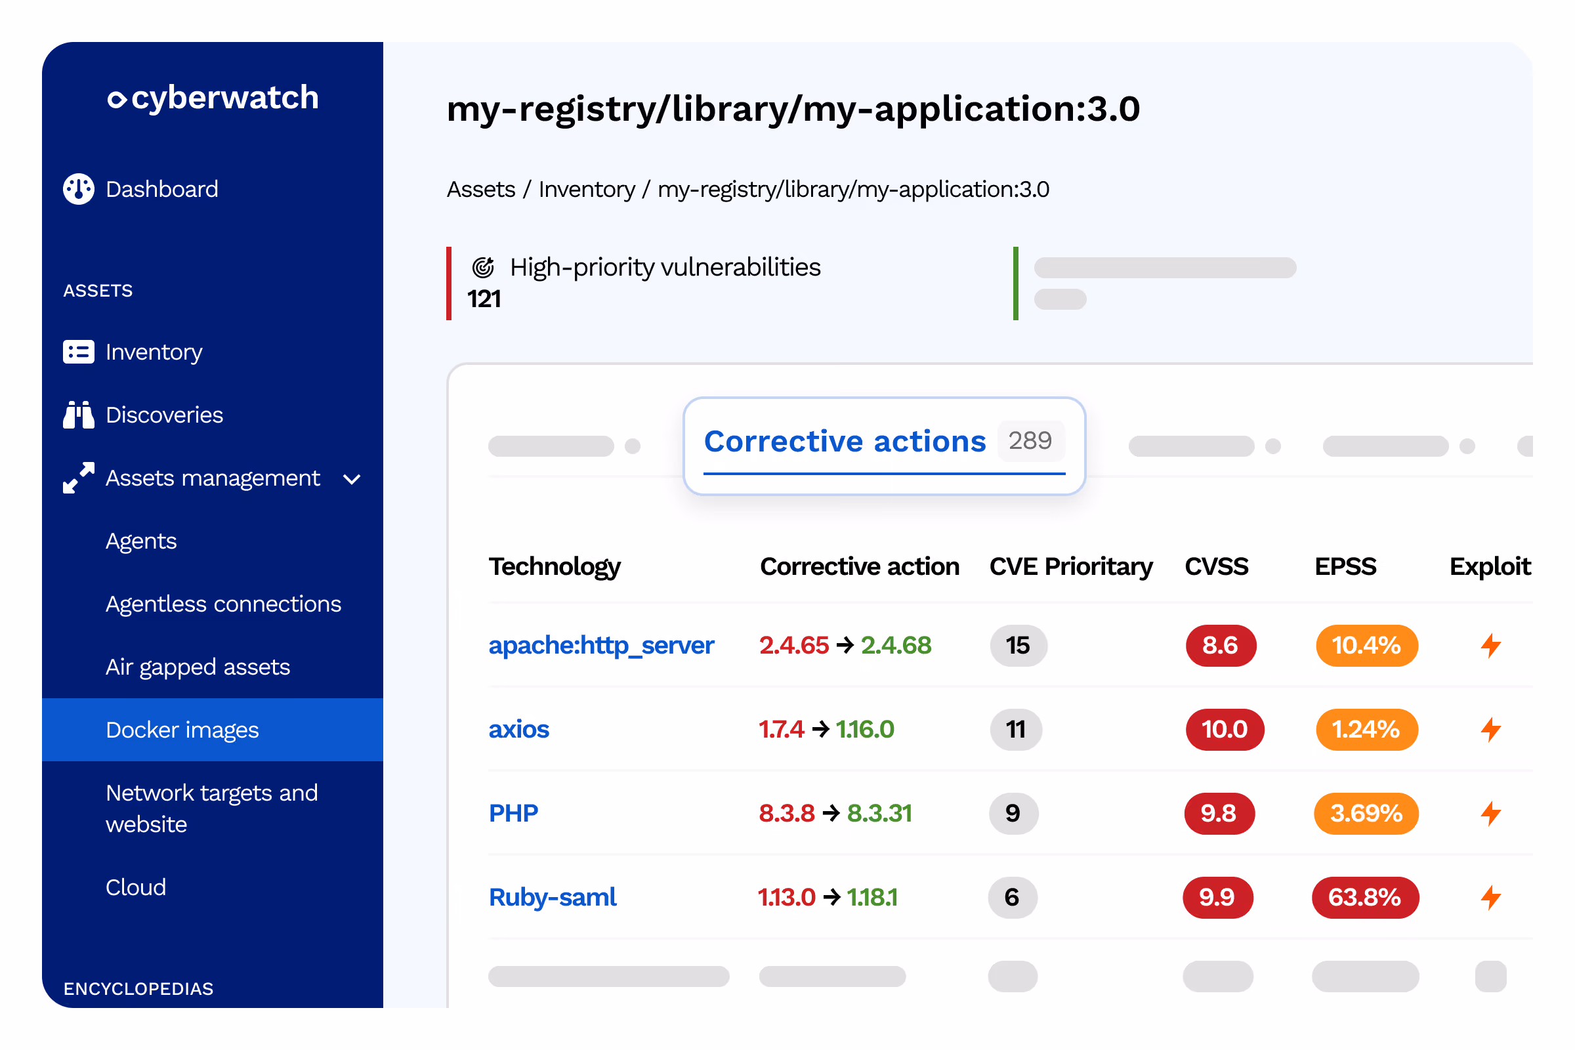Open Network targets and website
Viewport: 1575px width, 1050px height.
pyautogui.click(x=211, y=808)
